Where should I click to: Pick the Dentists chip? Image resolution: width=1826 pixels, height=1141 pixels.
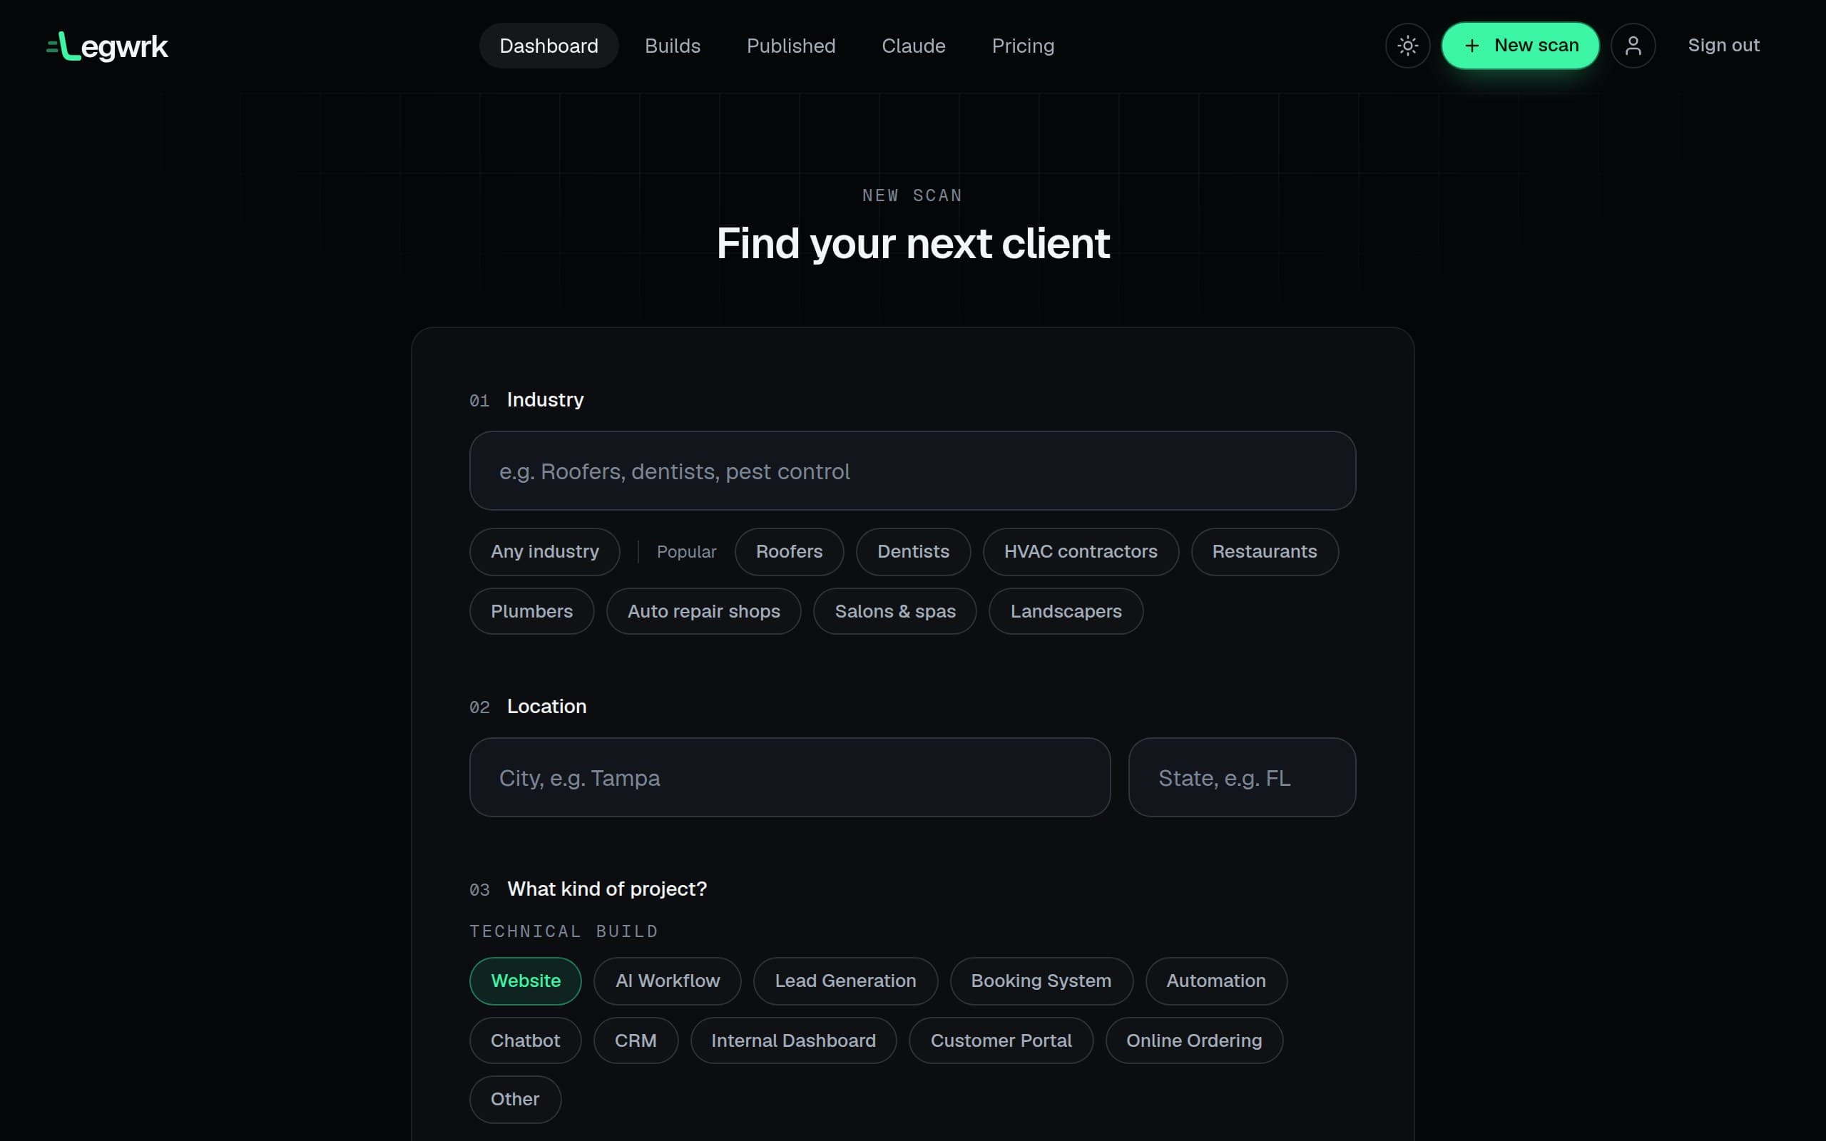tap(913, 552)
